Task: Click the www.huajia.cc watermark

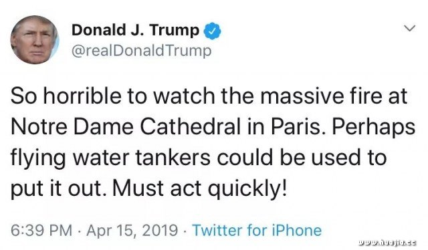Action: 387,243
